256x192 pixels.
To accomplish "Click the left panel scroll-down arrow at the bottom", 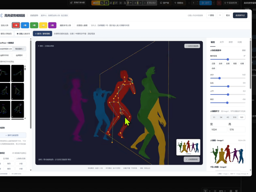I will pyautogui.click(x=31, y=170).
